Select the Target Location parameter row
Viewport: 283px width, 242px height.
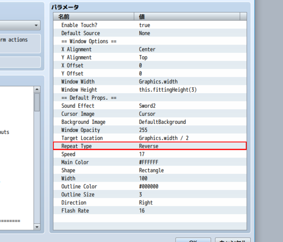(x=150, y=138)
